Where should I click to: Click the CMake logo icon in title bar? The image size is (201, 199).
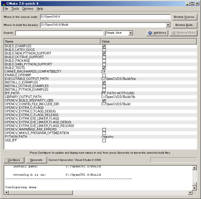[4, 4]
